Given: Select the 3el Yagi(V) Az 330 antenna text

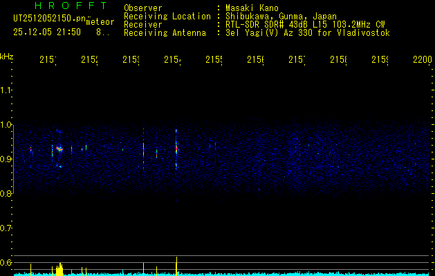Looking at the screenshot, I should click(x=308, y=33).
